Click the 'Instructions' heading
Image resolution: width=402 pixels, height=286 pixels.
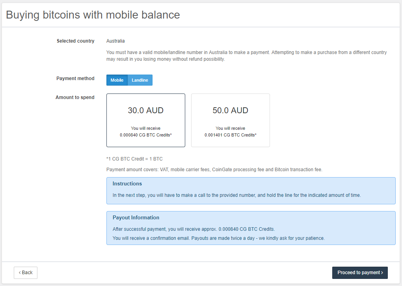[127, 184]
